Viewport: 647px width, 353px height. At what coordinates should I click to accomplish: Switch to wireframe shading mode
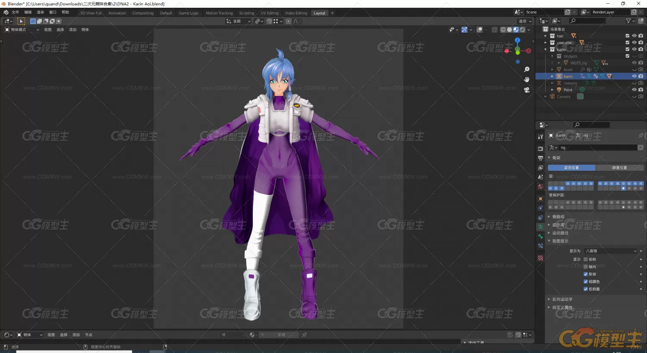(503, 30)
